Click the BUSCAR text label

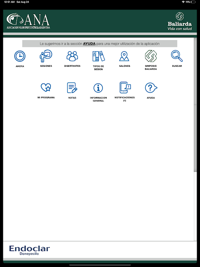177,66
